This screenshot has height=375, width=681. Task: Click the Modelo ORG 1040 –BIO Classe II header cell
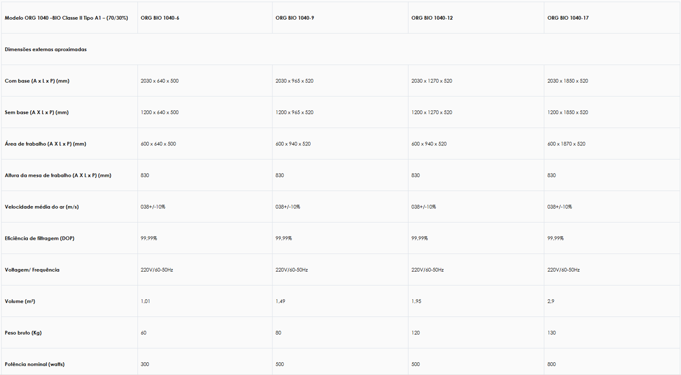pos(67,18)
